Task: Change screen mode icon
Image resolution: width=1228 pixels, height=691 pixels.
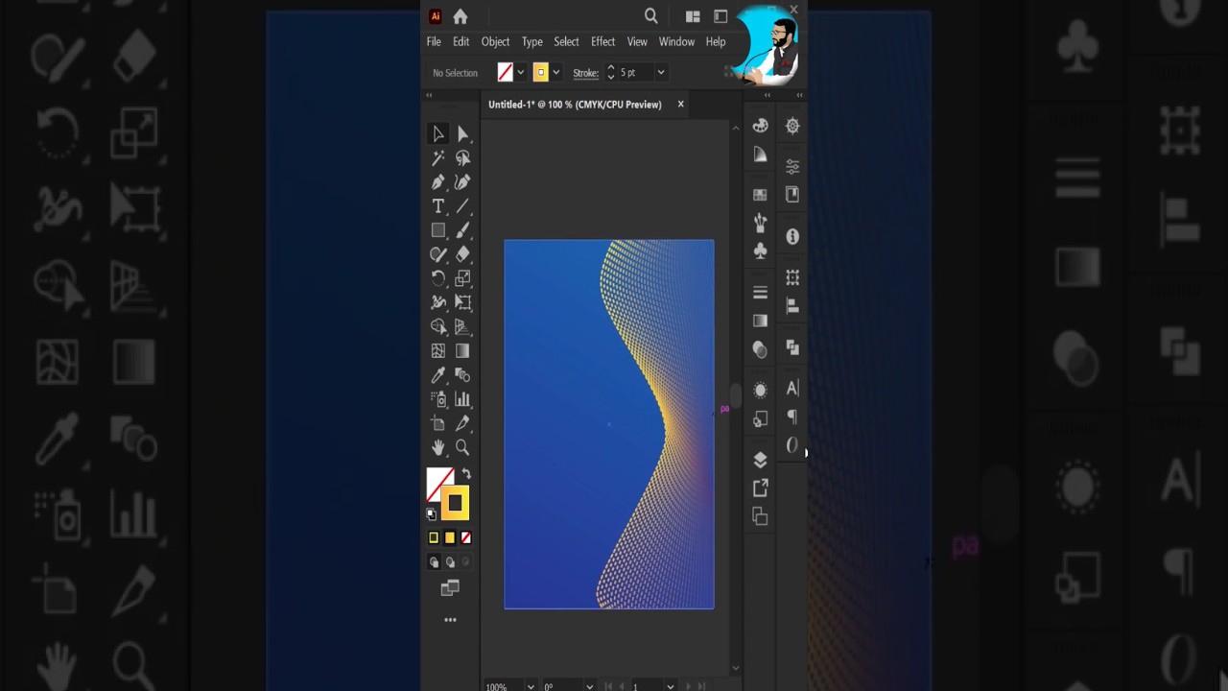Action: [450, 587]
